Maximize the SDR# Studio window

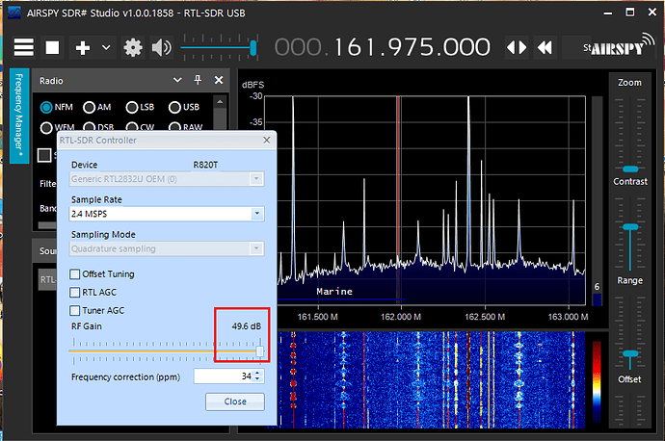(630, 13)
